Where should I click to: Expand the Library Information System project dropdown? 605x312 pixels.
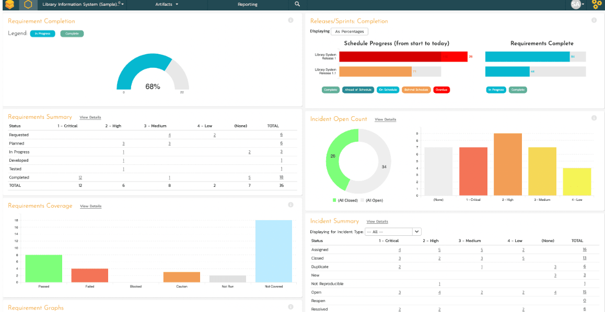[83, 4]
